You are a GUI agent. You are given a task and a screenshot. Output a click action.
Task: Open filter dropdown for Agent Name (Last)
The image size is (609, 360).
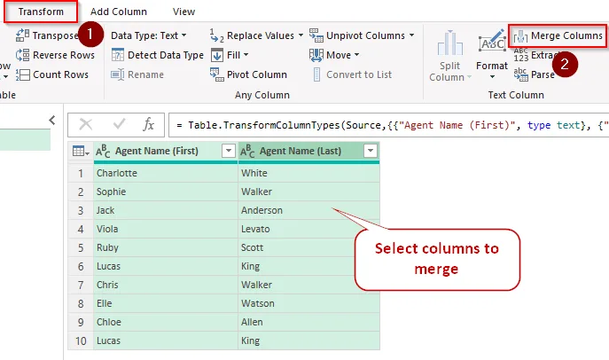click(x=371, y=150)
